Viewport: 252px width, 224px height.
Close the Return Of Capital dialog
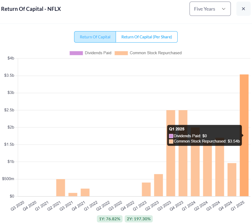pos(243,9)
